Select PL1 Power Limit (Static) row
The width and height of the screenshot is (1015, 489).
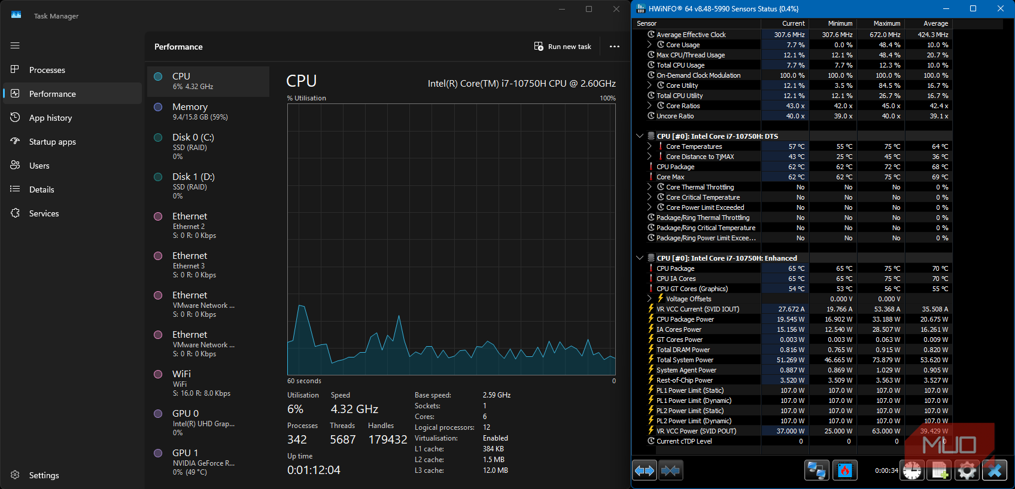pos(792,390)
